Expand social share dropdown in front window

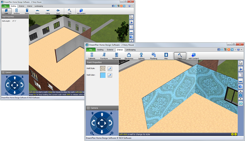(235, 50)
